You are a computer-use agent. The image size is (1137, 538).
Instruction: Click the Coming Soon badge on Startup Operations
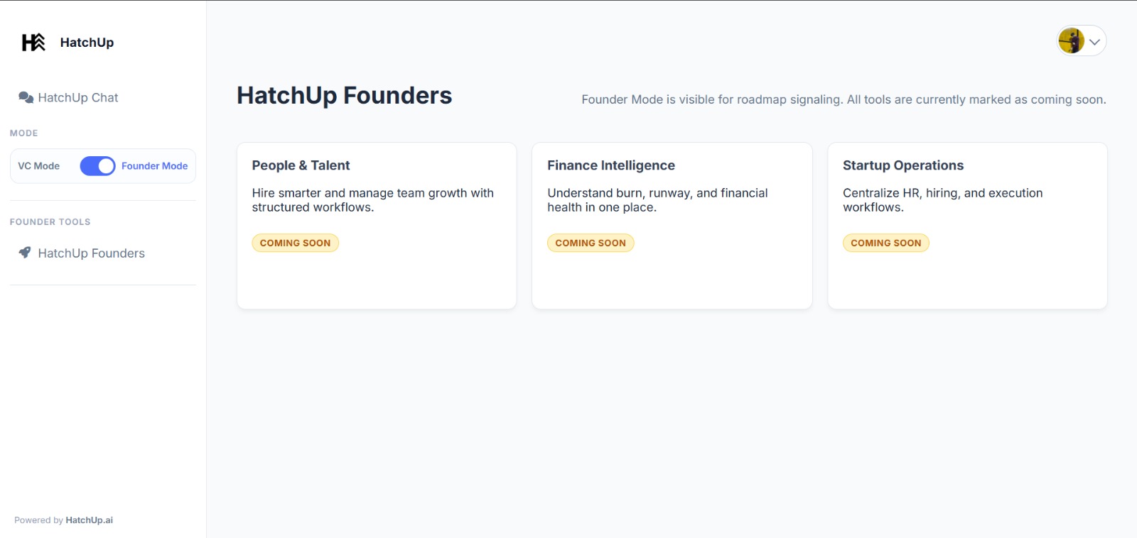point(885,243)
